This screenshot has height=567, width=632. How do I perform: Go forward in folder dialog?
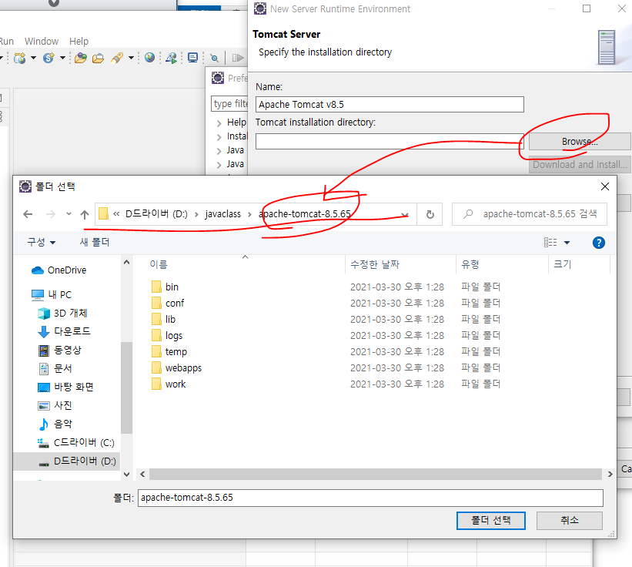click(50, 214)
